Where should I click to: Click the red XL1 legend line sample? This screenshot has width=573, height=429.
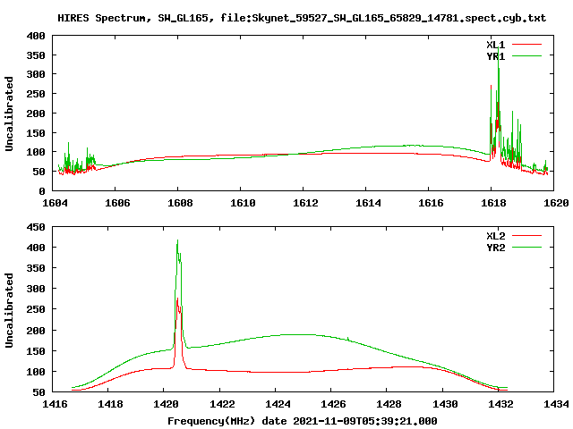(x=526, y=45)
